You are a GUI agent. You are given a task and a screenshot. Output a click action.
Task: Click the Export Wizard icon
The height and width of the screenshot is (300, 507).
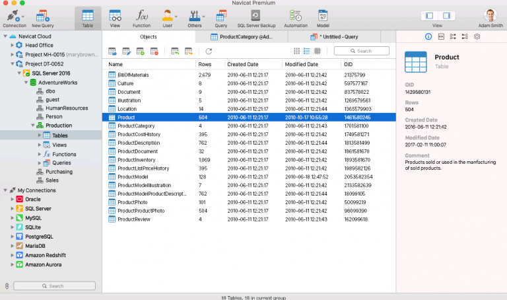(189, 51)
